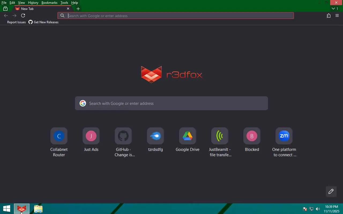343x214 pixels.
Task: Click the taskbar clock and date
Action: click(331, 209)
